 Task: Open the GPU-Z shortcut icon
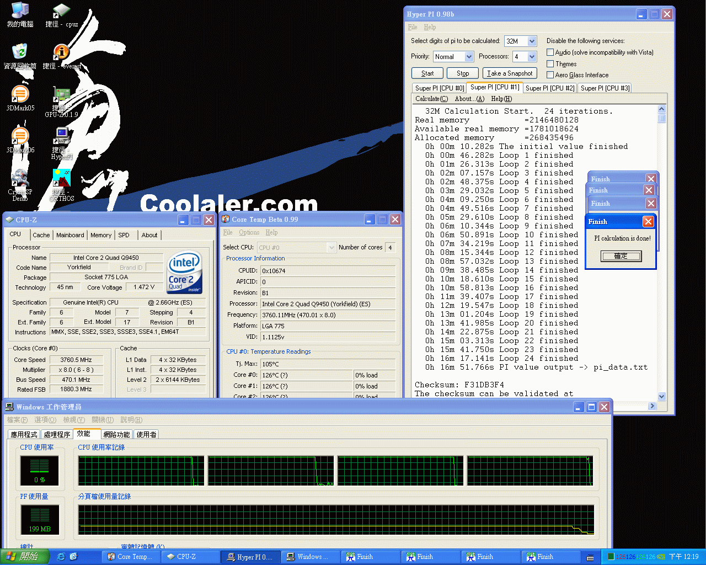(x=61, y=102)
